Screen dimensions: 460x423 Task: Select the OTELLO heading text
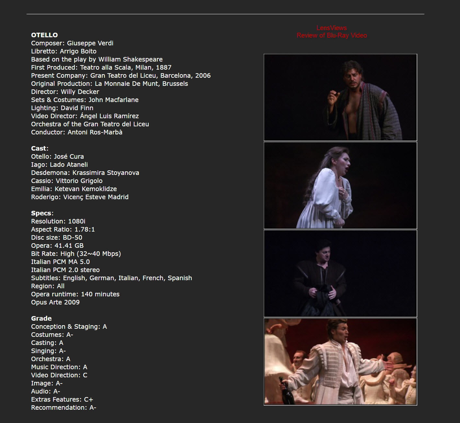[44, 35]
